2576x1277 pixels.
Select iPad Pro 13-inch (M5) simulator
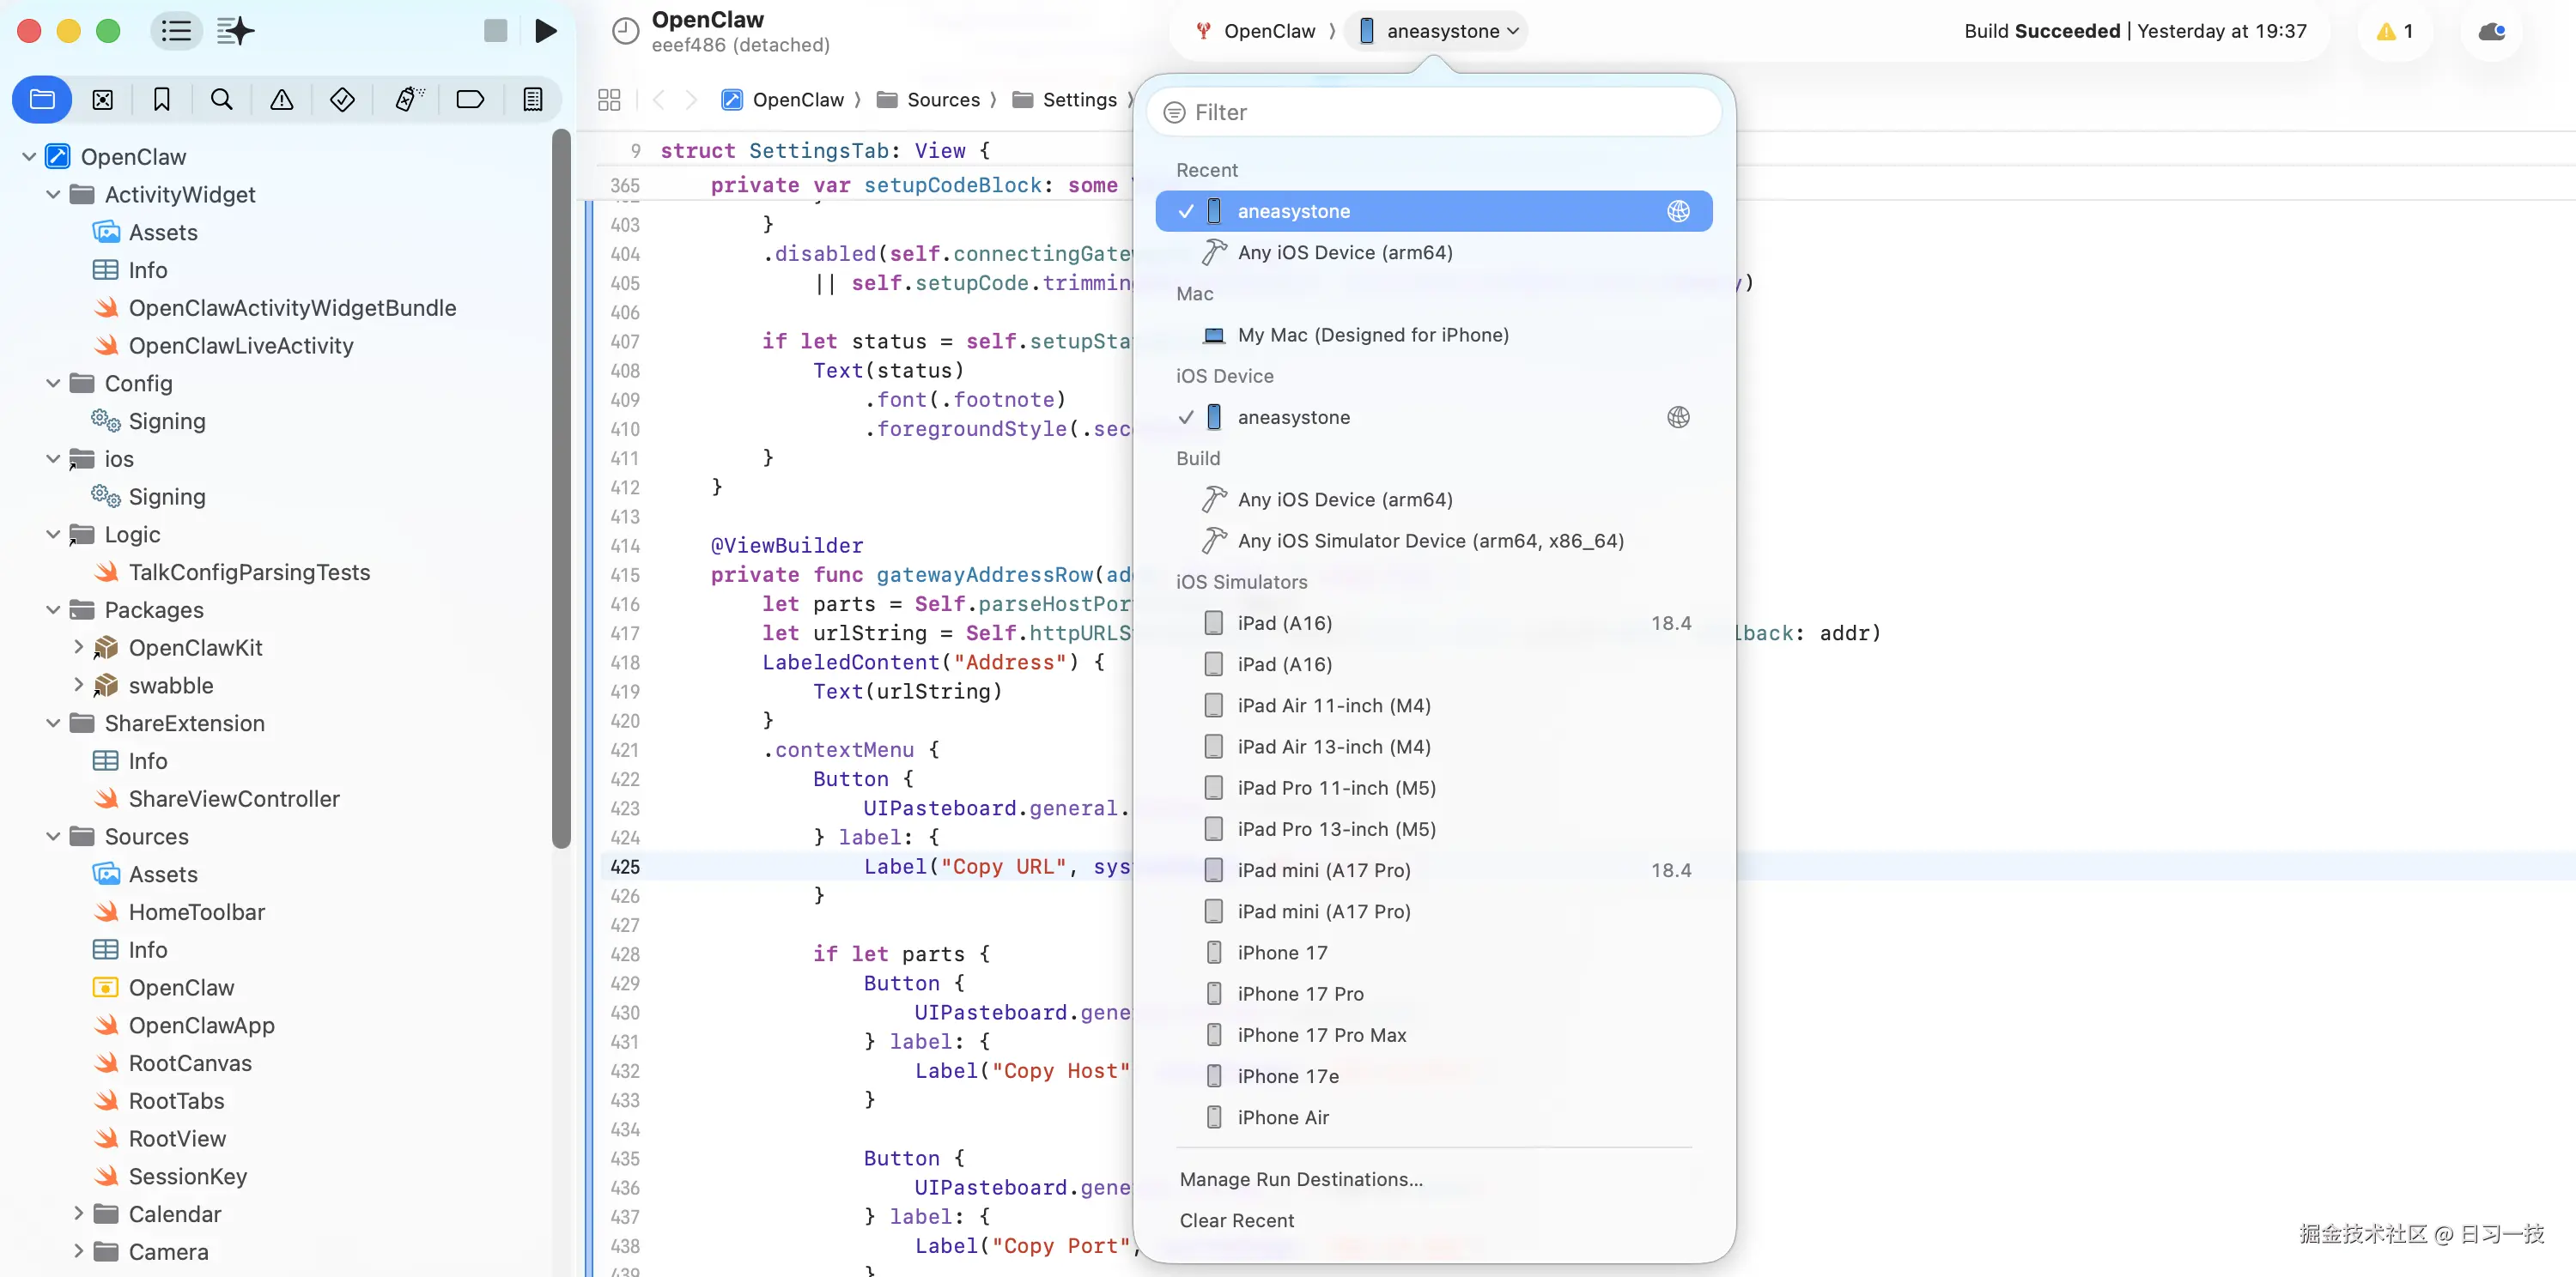click(1433, 829)
